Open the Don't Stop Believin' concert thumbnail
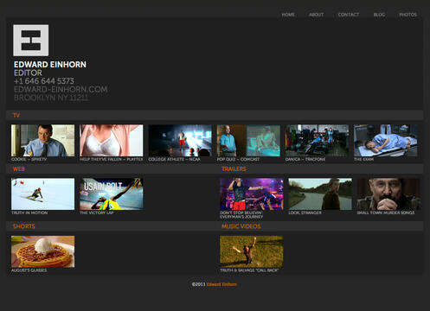 [x=252, y=194]
